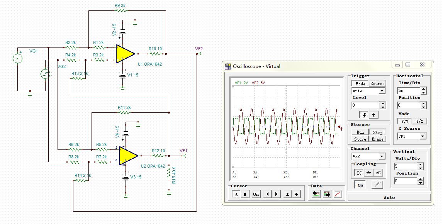Select the V2 -15 battery symbol
Viewport: 443px width, 224px height.
point(122,32)
